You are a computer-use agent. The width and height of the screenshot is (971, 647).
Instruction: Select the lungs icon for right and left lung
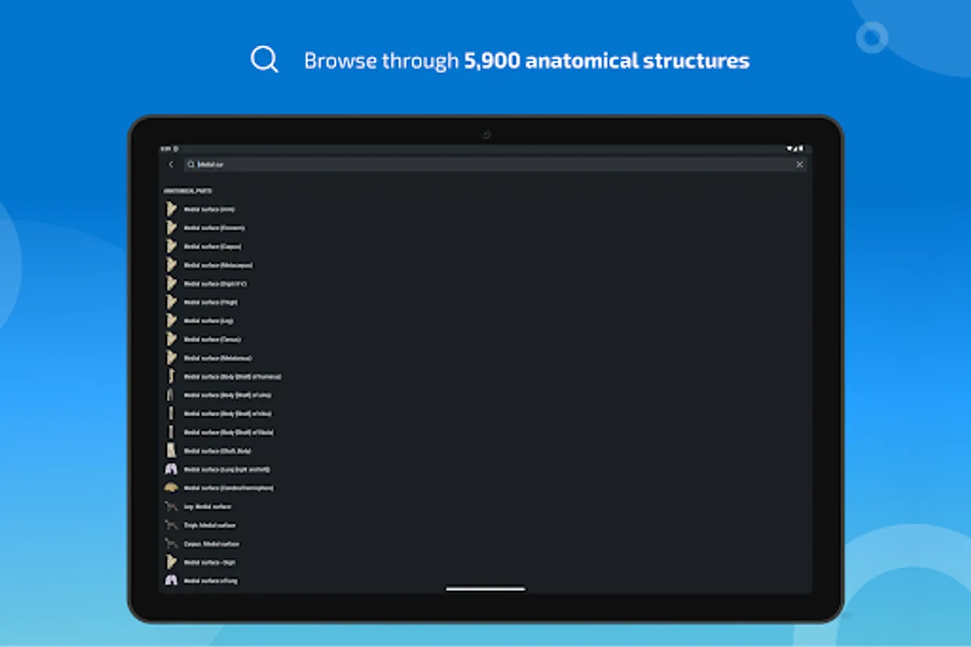171,469
